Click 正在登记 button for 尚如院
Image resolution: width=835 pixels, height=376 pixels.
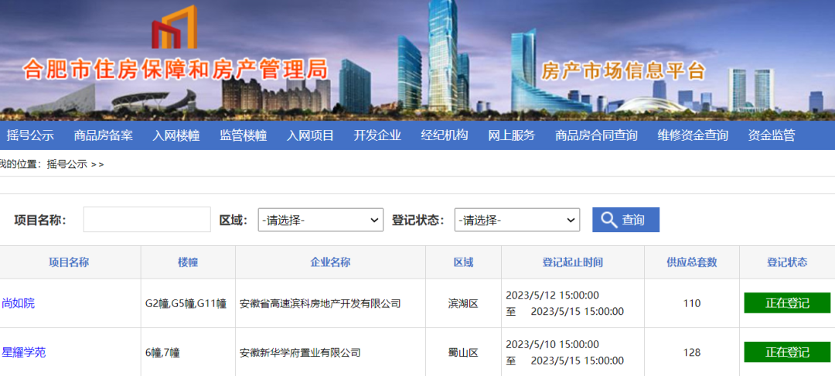[x=787, y=303]
